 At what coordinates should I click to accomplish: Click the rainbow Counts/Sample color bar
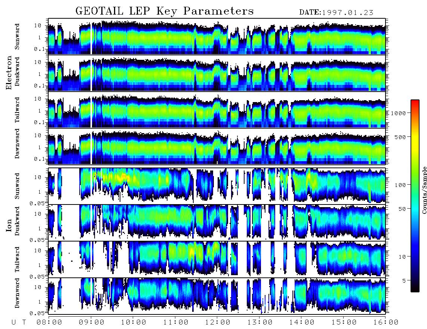(415, 196)
